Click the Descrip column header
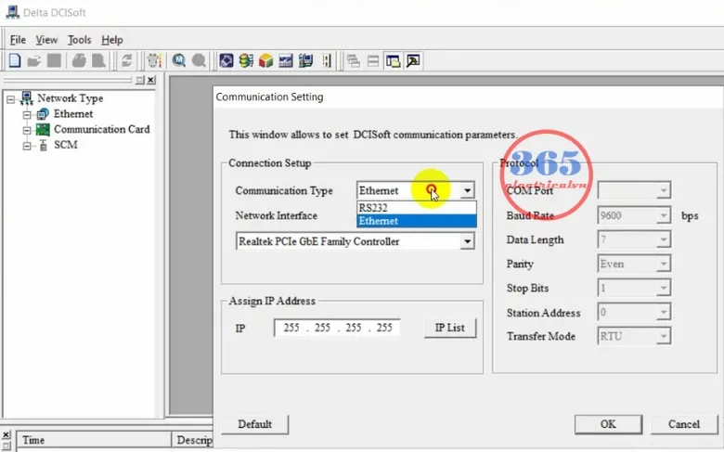The height and width of the screenshot is (452, 724). (x=192, y=440)
